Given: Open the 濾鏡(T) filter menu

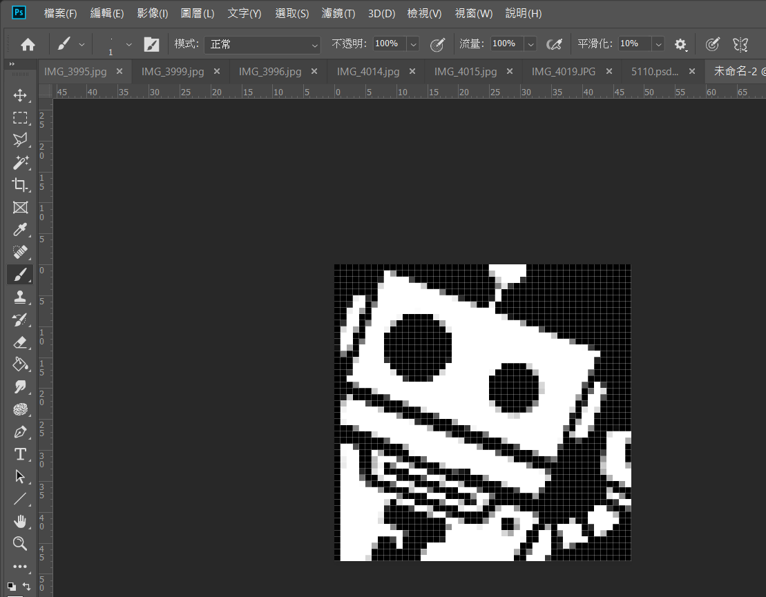Looking at the screenshot, I should point(338,14).
